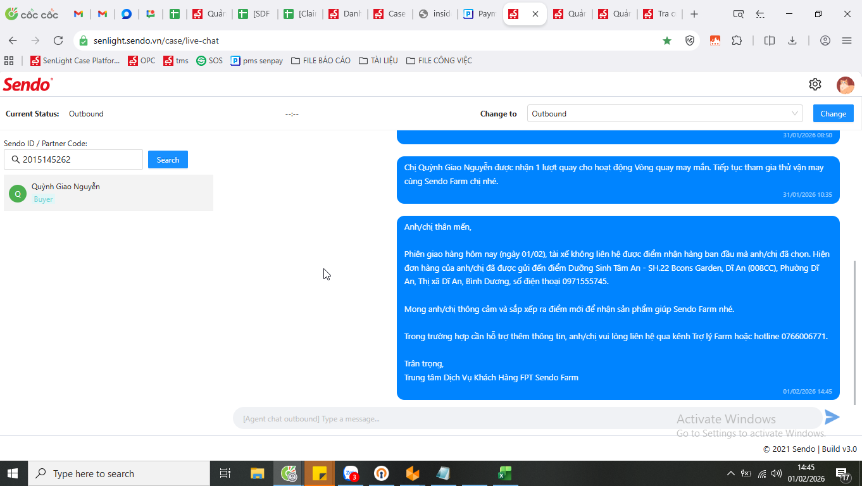Image resolution: width=862 pixels, height=486 pixels.
Task: Open File Explorer from taskbar
Action: point(257,473)
